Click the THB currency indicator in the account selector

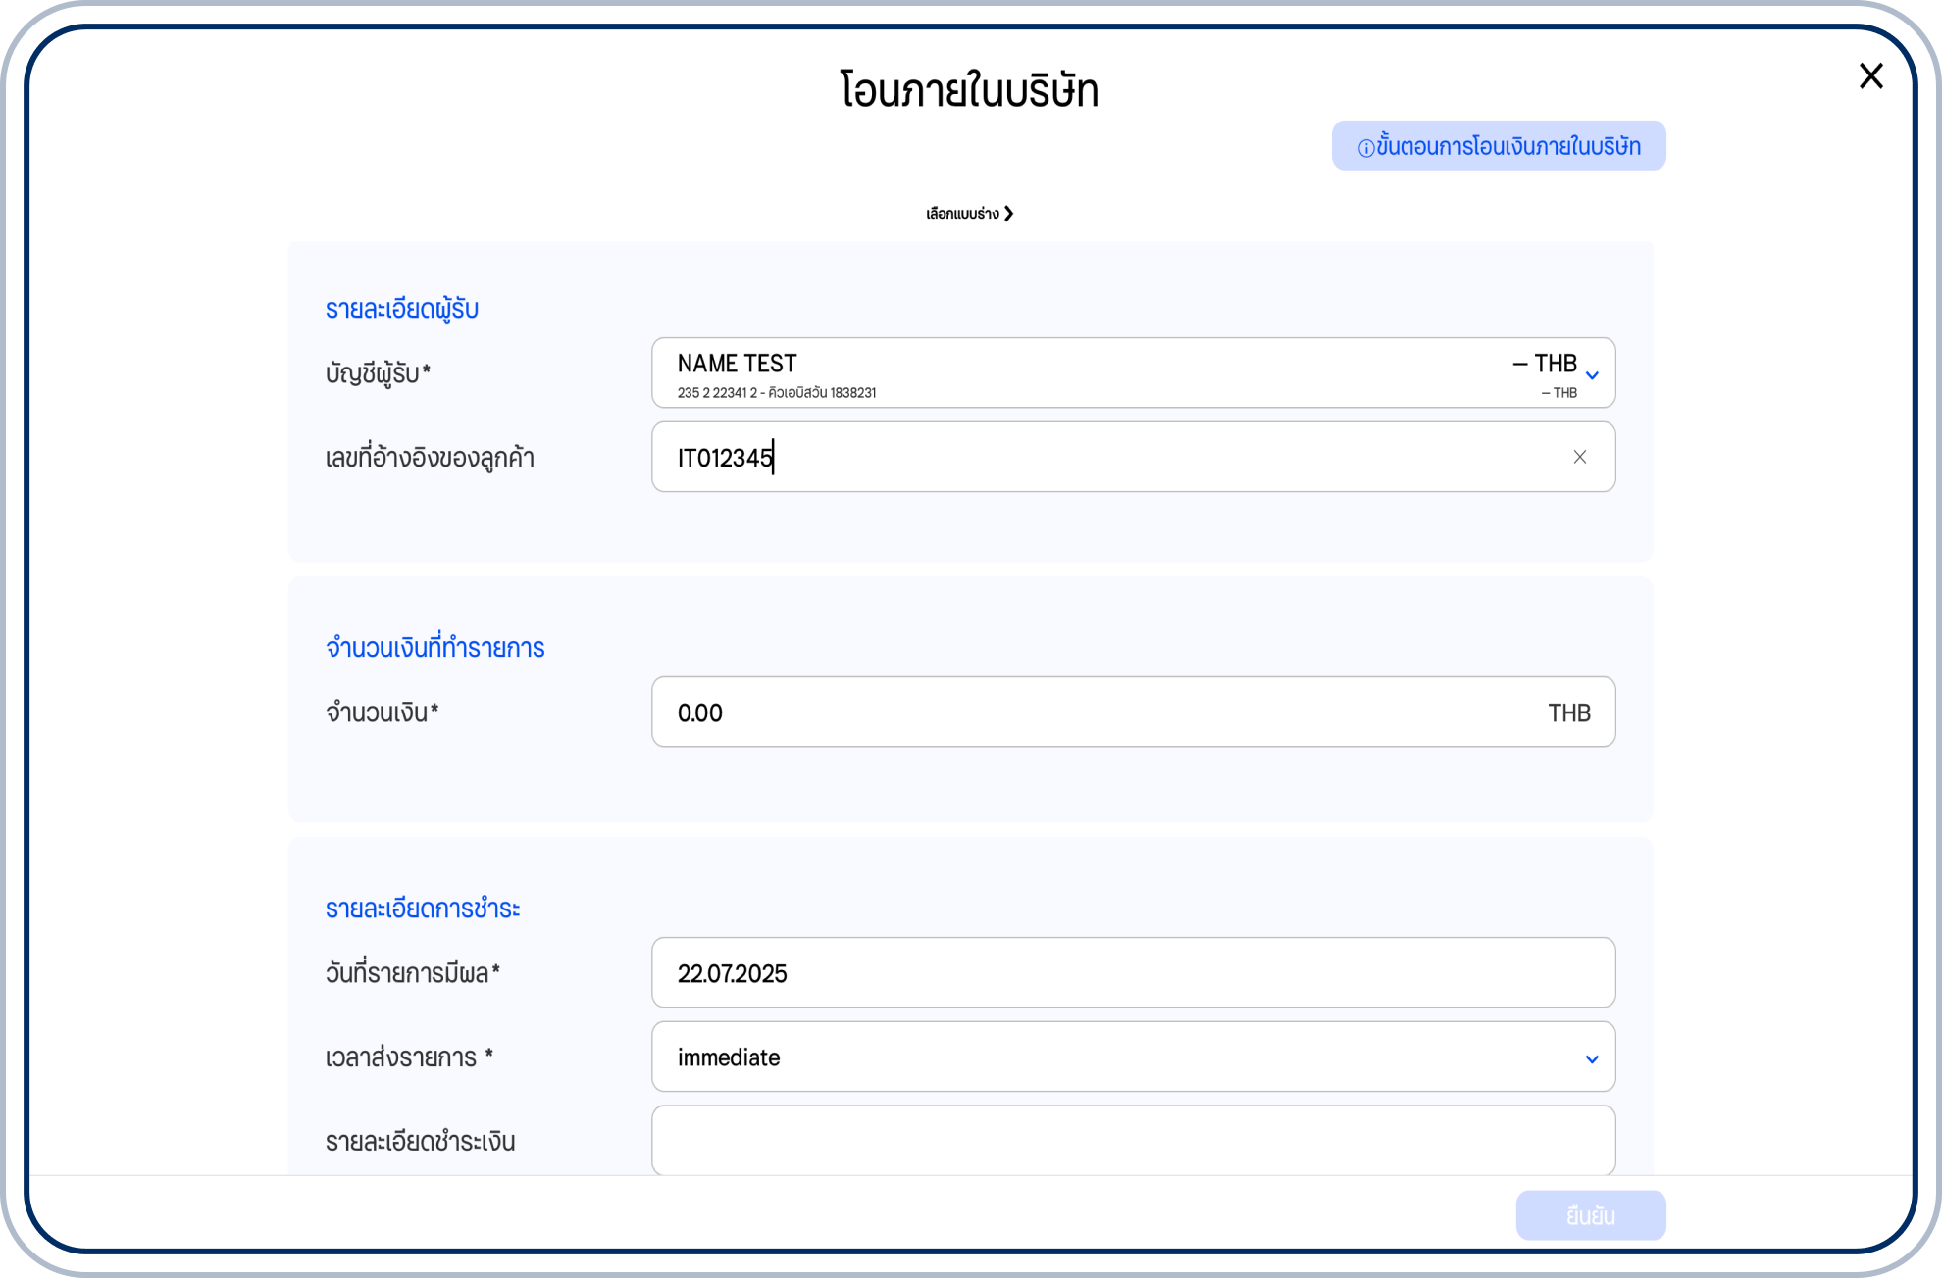1547,362
